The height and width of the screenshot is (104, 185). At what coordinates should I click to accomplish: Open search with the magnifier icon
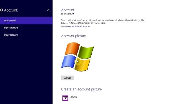(x=48, y=10)
